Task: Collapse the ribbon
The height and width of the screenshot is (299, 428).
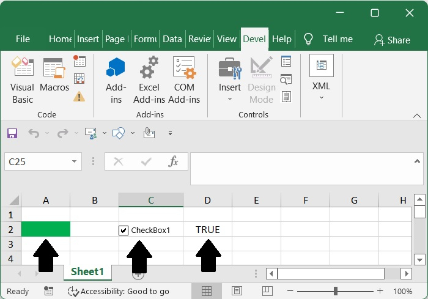Action: coord(417,116)
